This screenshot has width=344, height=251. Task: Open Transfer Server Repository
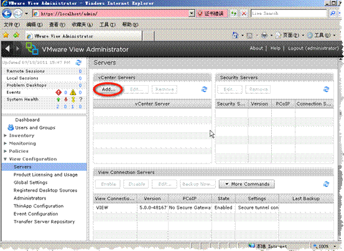point(44,222)
